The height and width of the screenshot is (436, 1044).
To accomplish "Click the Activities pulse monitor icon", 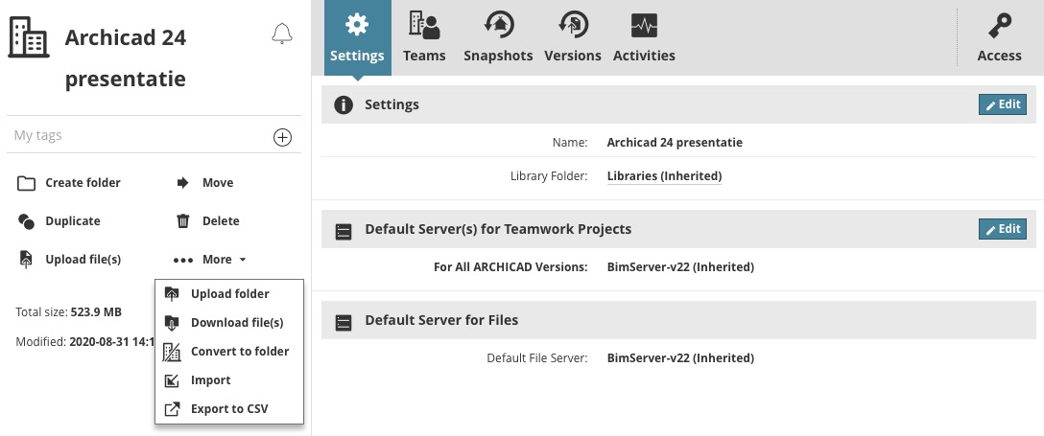I will pyautogui.click(x=644, y=26).
